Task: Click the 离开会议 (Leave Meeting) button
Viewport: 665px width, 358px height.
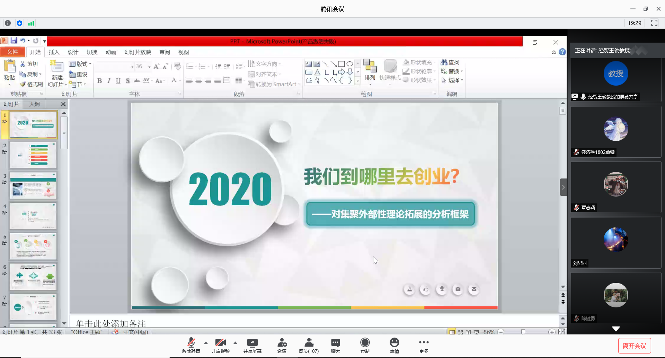Action: click(634, 345)
